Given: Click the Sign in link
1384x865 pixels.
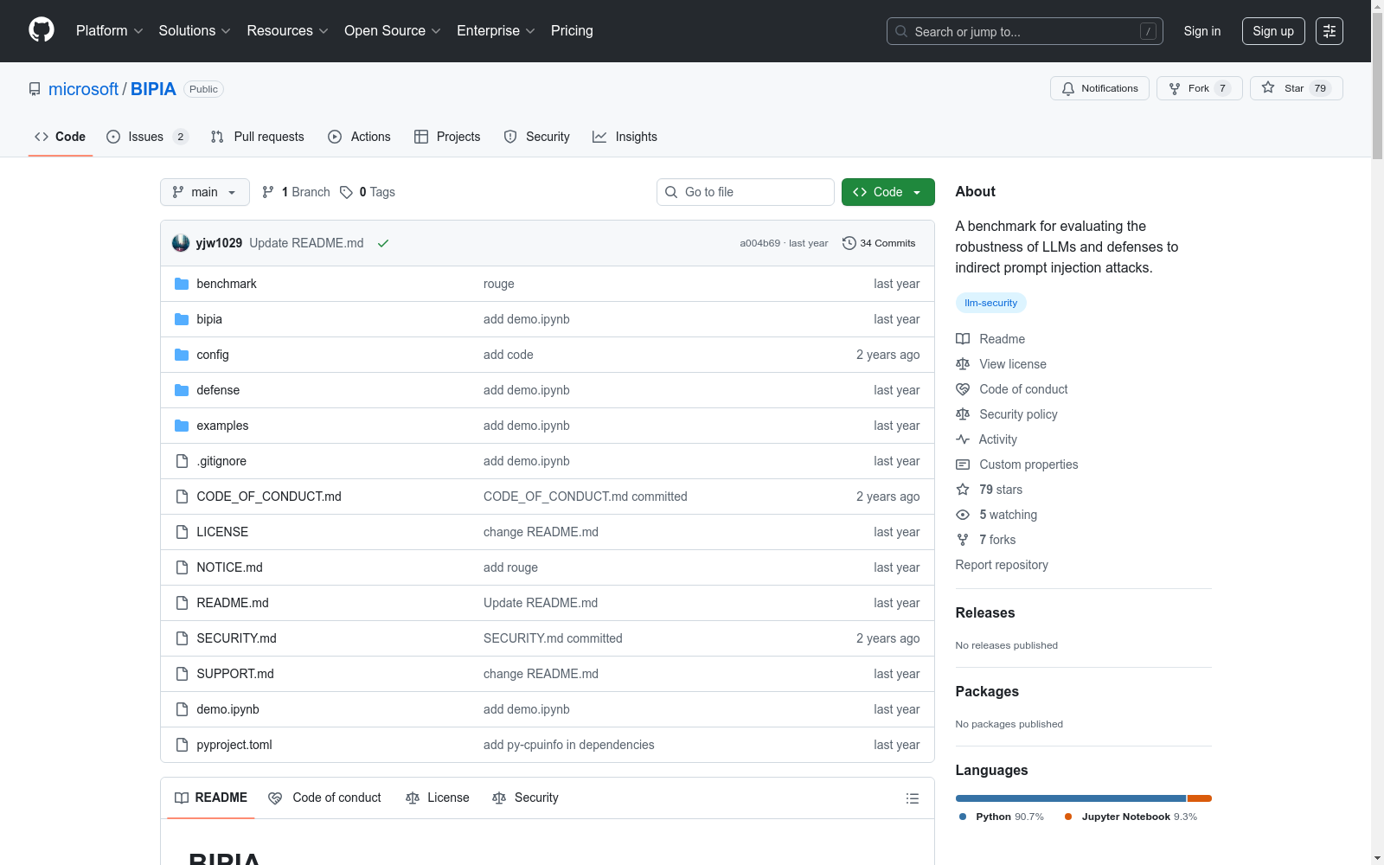Looking at the screenshot, I should [1202, 31].
